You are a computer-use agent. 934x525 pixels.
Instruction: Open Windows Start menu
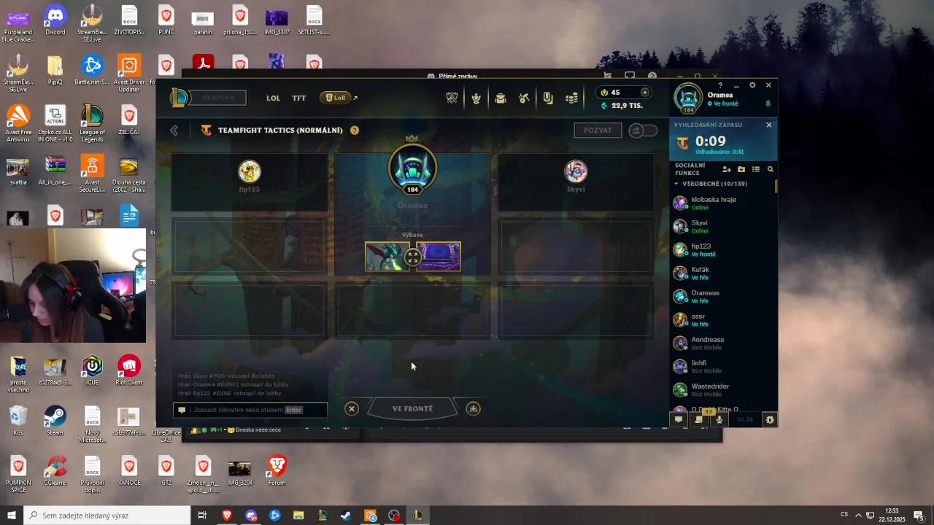(x=12, y=516)
